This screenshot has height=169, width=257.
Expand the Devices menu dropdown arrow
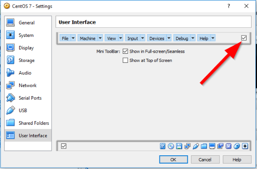tap(169, 38)
